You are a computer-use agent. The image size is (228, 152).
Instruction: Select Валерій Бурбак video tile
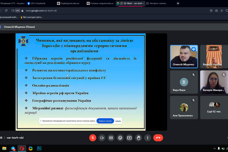tap(214, 56)
